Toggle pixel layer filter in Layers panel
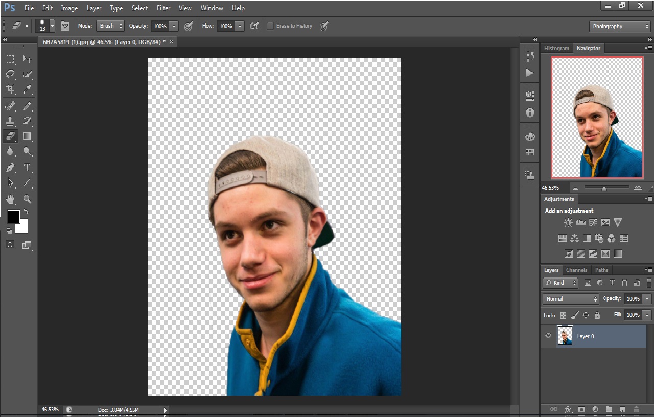 [588, 283]
